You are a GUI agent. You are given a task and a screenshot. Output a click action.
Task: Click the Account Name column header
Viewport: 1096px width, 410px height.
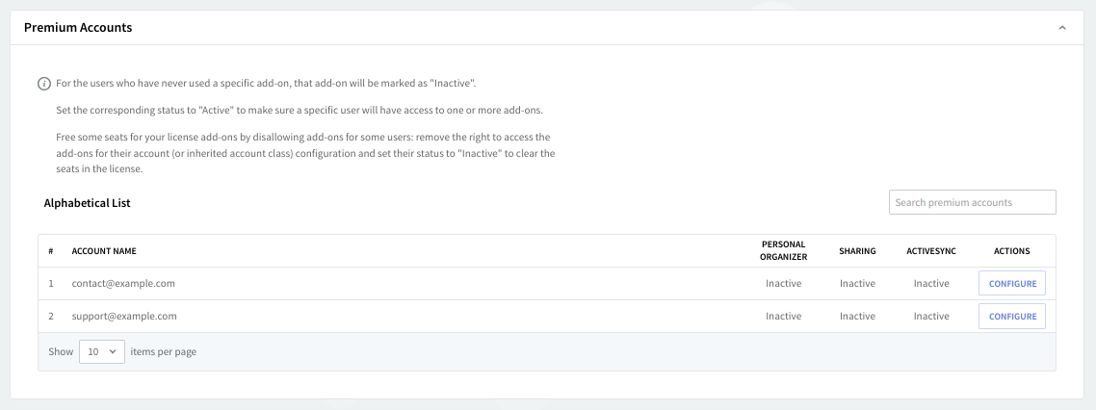(104, 251)
